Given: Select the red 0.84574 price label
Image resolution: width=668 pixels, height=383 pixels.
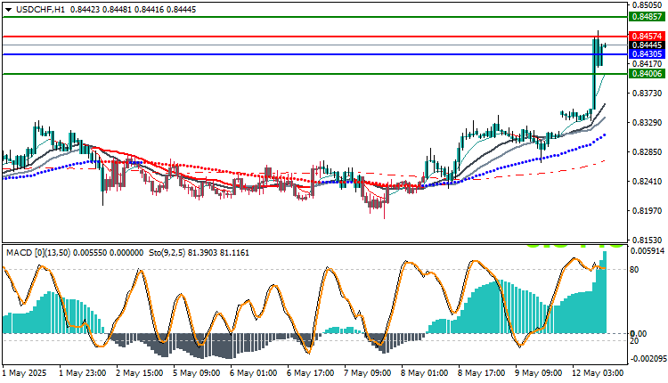Looking at the screenshot, I should [647, 37].
